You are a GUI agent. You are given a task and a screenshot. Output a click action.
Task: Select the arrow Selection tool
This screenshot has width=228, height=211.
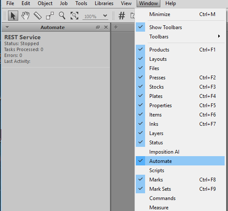[13, 16]
